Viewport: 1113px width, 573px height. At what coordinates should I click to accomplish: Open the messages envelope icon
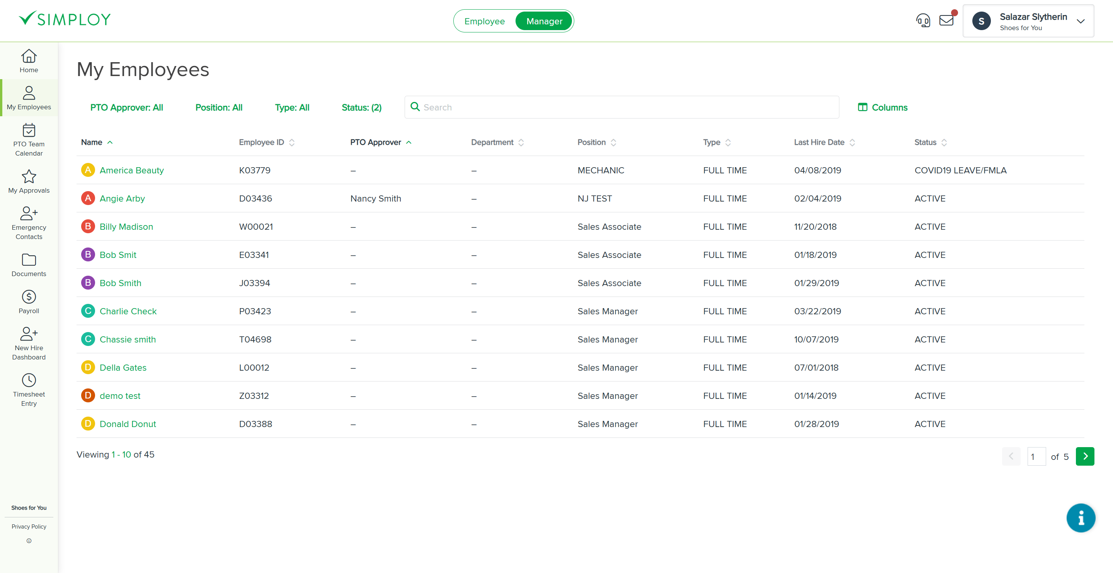pos(947,20)
